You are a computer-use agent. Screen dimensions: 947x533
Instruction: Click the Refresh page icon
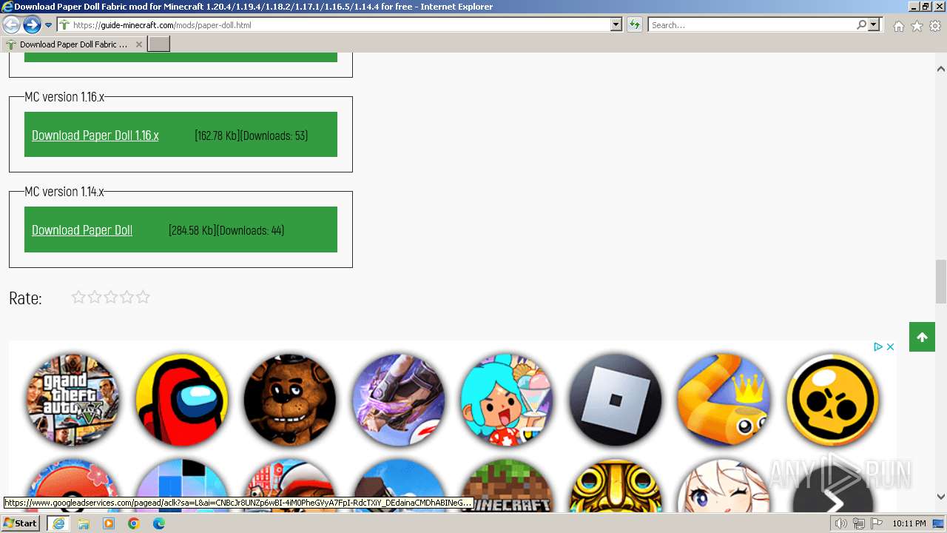[x=635, y=25]
